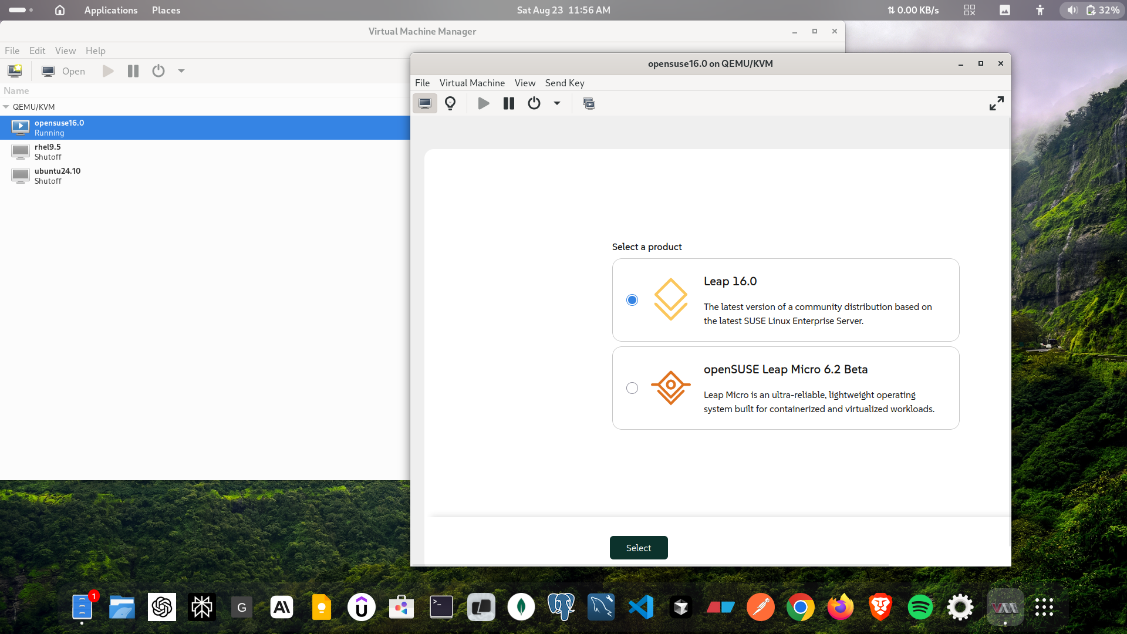This screenshot has width=1127, height=634.
Task: Click the picture icon in the top bar
Action: pos(1005,10)
